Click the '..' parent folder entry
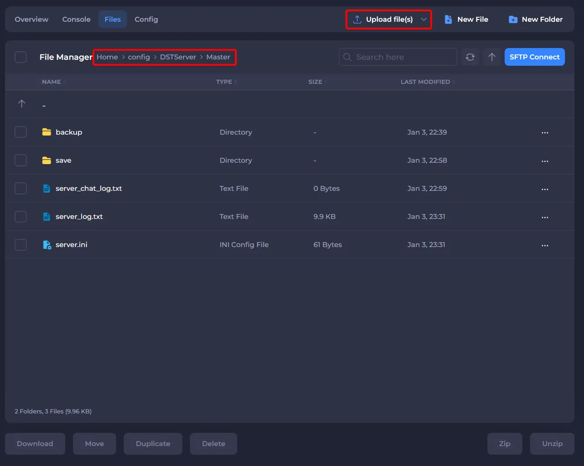 tap(44, 106)
